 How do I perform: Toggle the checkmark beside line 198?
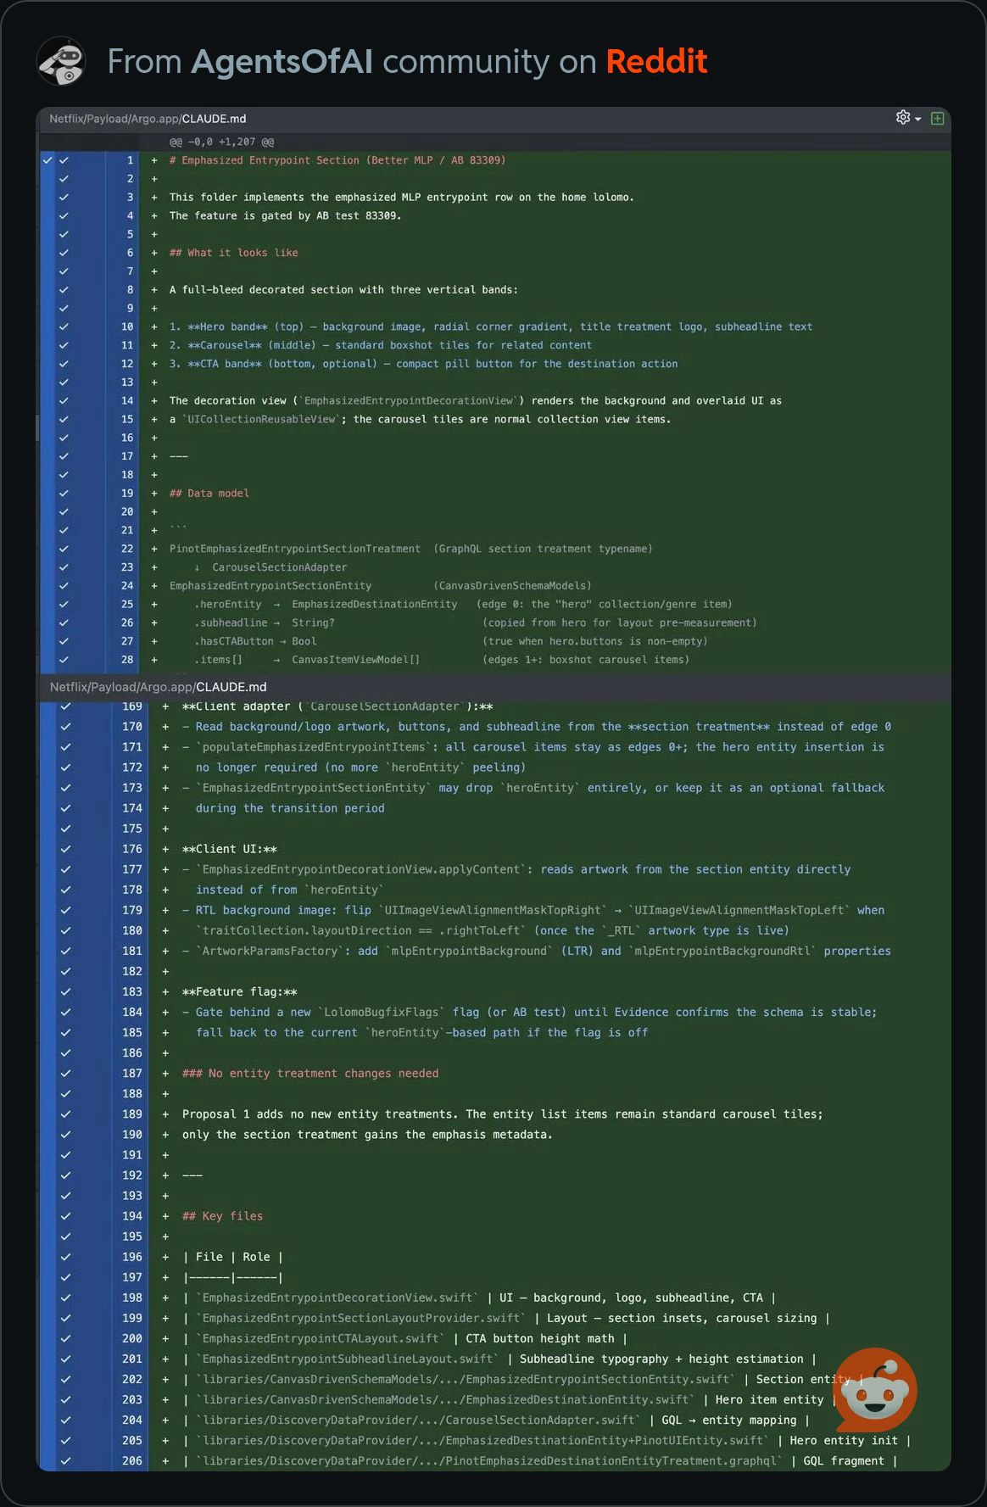point(65,1298)
